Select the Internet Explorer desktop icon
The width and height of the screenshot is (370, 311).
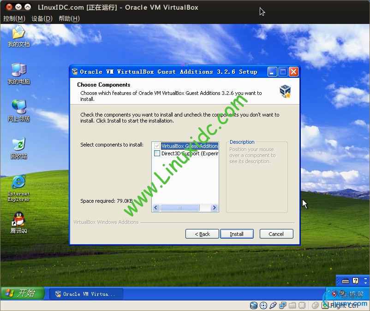click(x=18, y=188)
